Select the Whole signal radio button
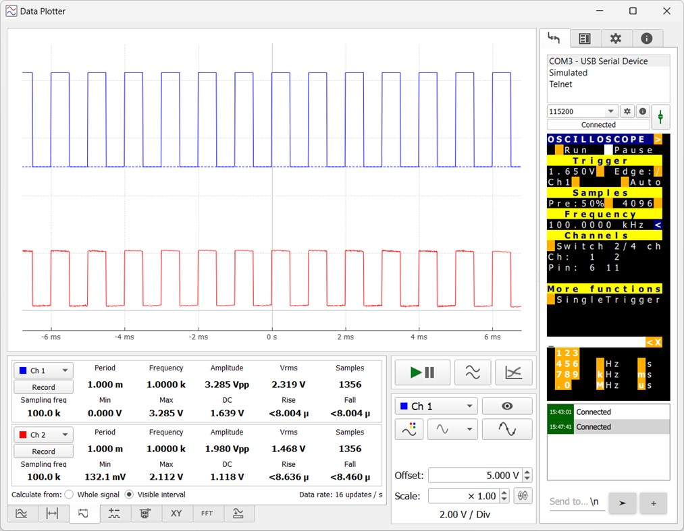This screenshot has height=531, width=684. [69, 495]
